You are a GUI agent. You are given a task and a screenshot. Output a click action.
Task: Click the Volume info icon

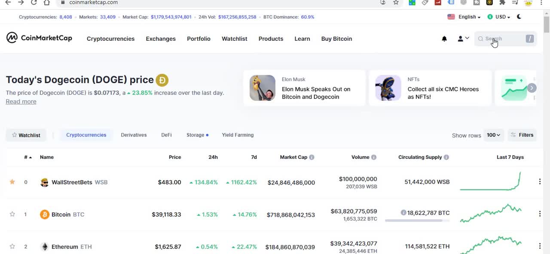pyautogui.click(x=374, y=157)
